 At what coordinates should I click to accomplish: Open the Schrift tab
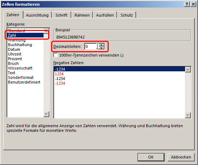(61, 15)
